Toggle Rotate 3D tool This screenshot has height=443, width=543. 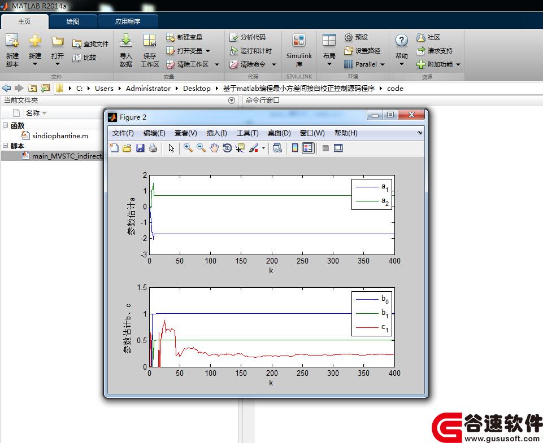tap(227, 148)
